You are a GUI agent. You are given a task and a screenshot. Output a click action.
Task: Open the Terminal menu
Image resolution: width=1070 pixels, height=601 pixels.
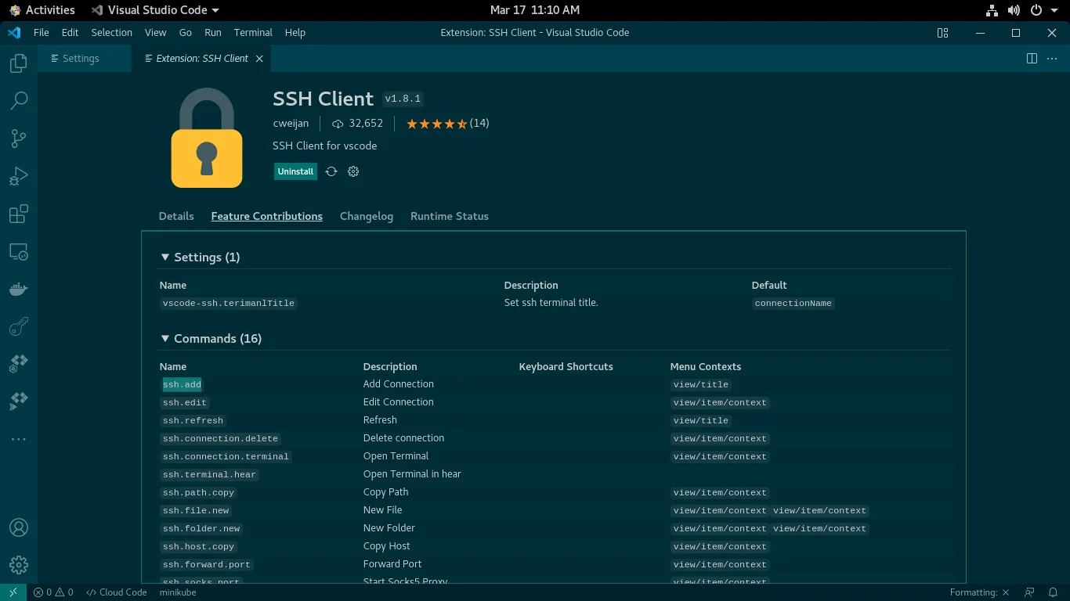tap(253, 33)
